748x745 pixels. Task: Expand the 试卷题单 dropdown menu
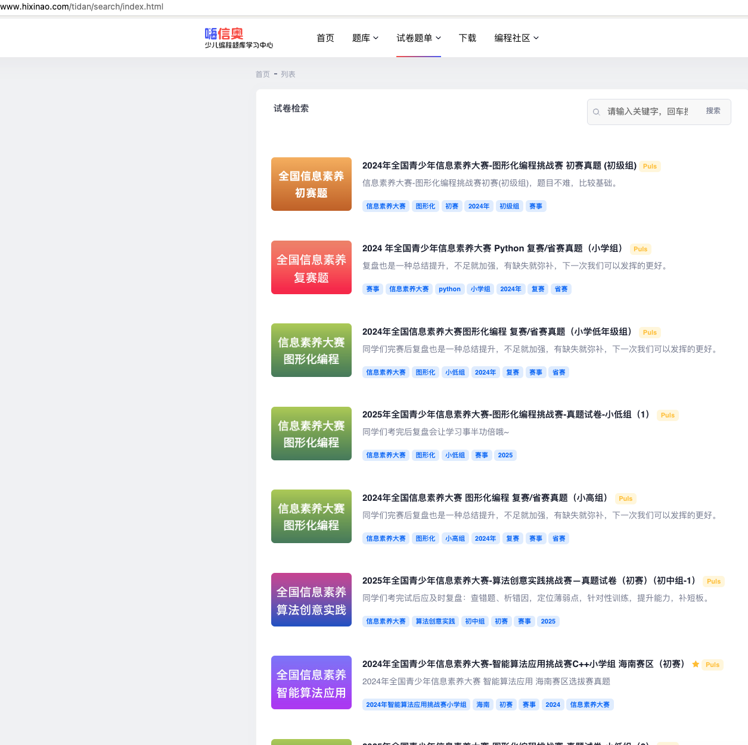pos(419,38)
